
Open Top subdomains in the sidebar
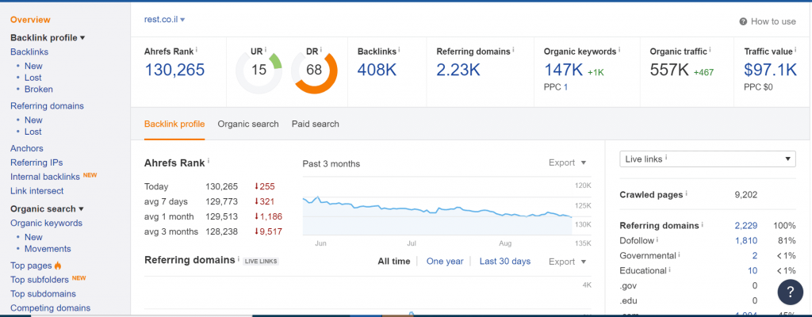pyautogui.click(x=43, y=294)
